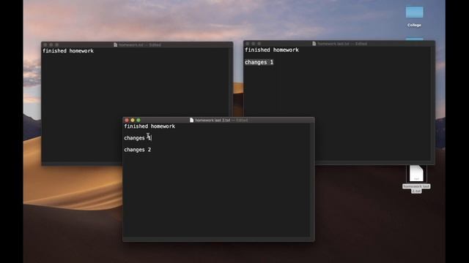Select the homework last 2.txt desktop file icon

(x=416, y=173)
